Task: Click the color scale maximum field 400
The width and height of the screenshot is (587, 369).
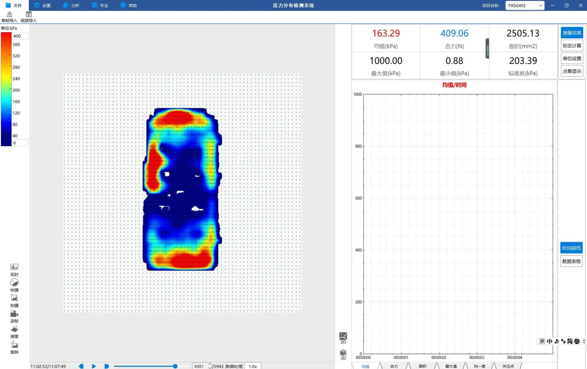Action: [20, 36]
